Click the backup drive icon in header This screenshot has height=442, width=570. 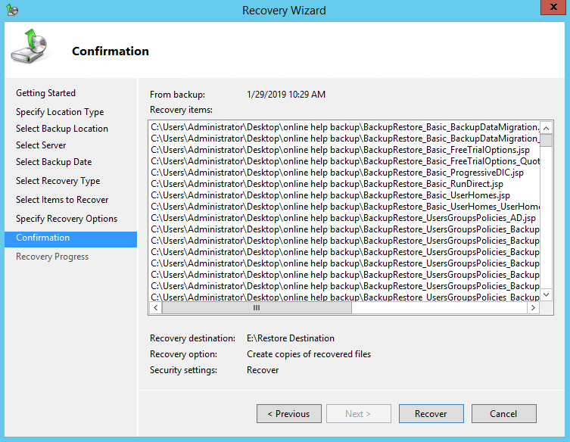(x=28, y=47)
